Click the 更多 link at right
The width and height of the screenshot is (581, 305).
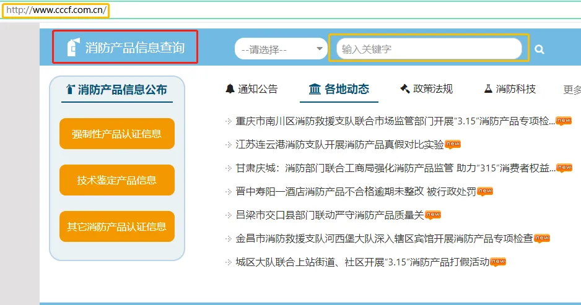tap(572, 90)
